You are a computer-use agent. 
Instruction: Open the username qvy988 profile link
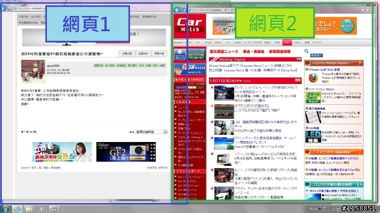pos(53,66)
